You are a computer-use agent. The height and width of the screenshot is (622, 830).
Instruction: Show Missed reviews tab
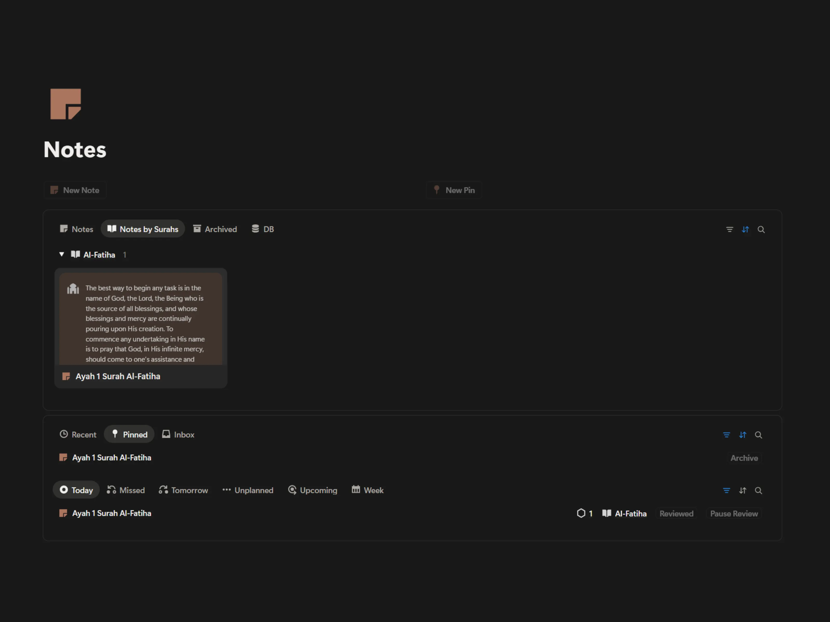point(126,490)
